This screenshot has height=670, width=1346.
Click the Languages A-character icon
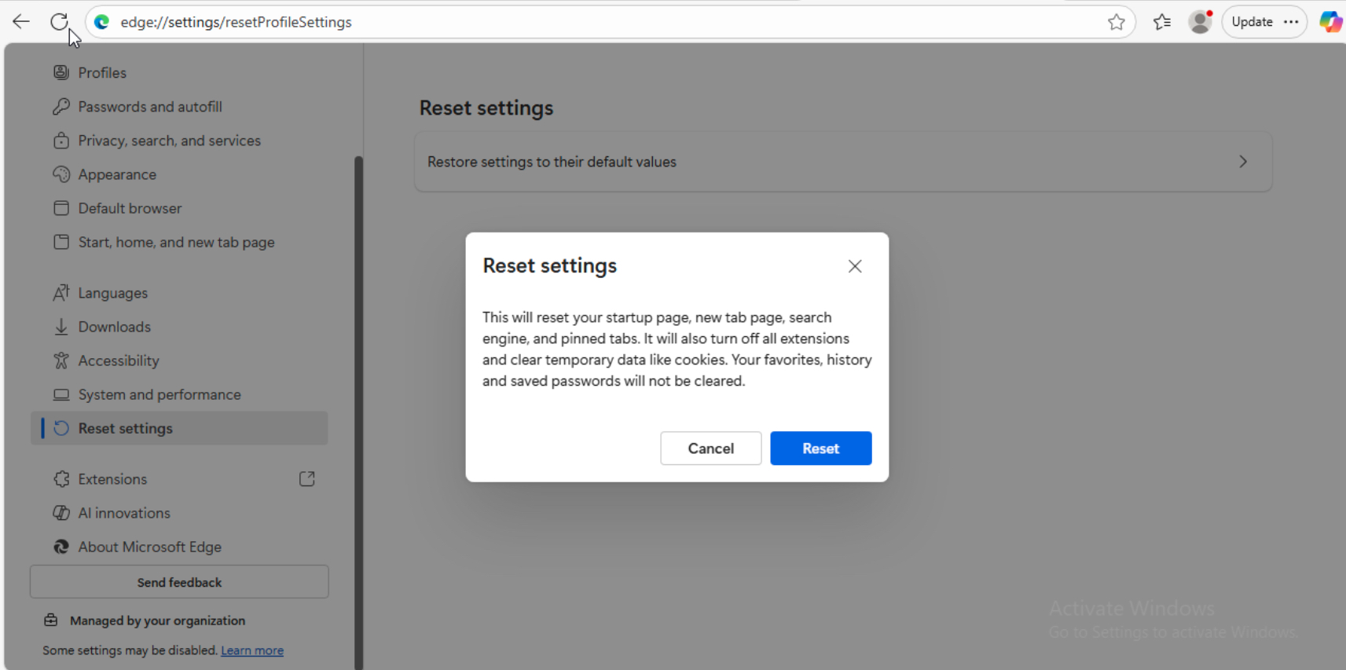pos(61,293)
